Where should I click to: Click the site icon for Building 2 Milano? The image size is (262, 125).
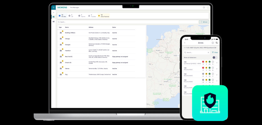(61, 33)
